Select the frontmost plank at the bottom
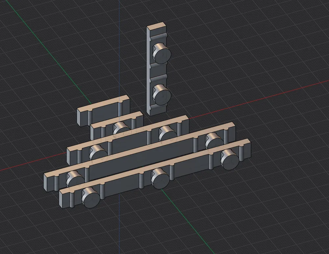Screen dimensions: 329x254 (109, 197)
